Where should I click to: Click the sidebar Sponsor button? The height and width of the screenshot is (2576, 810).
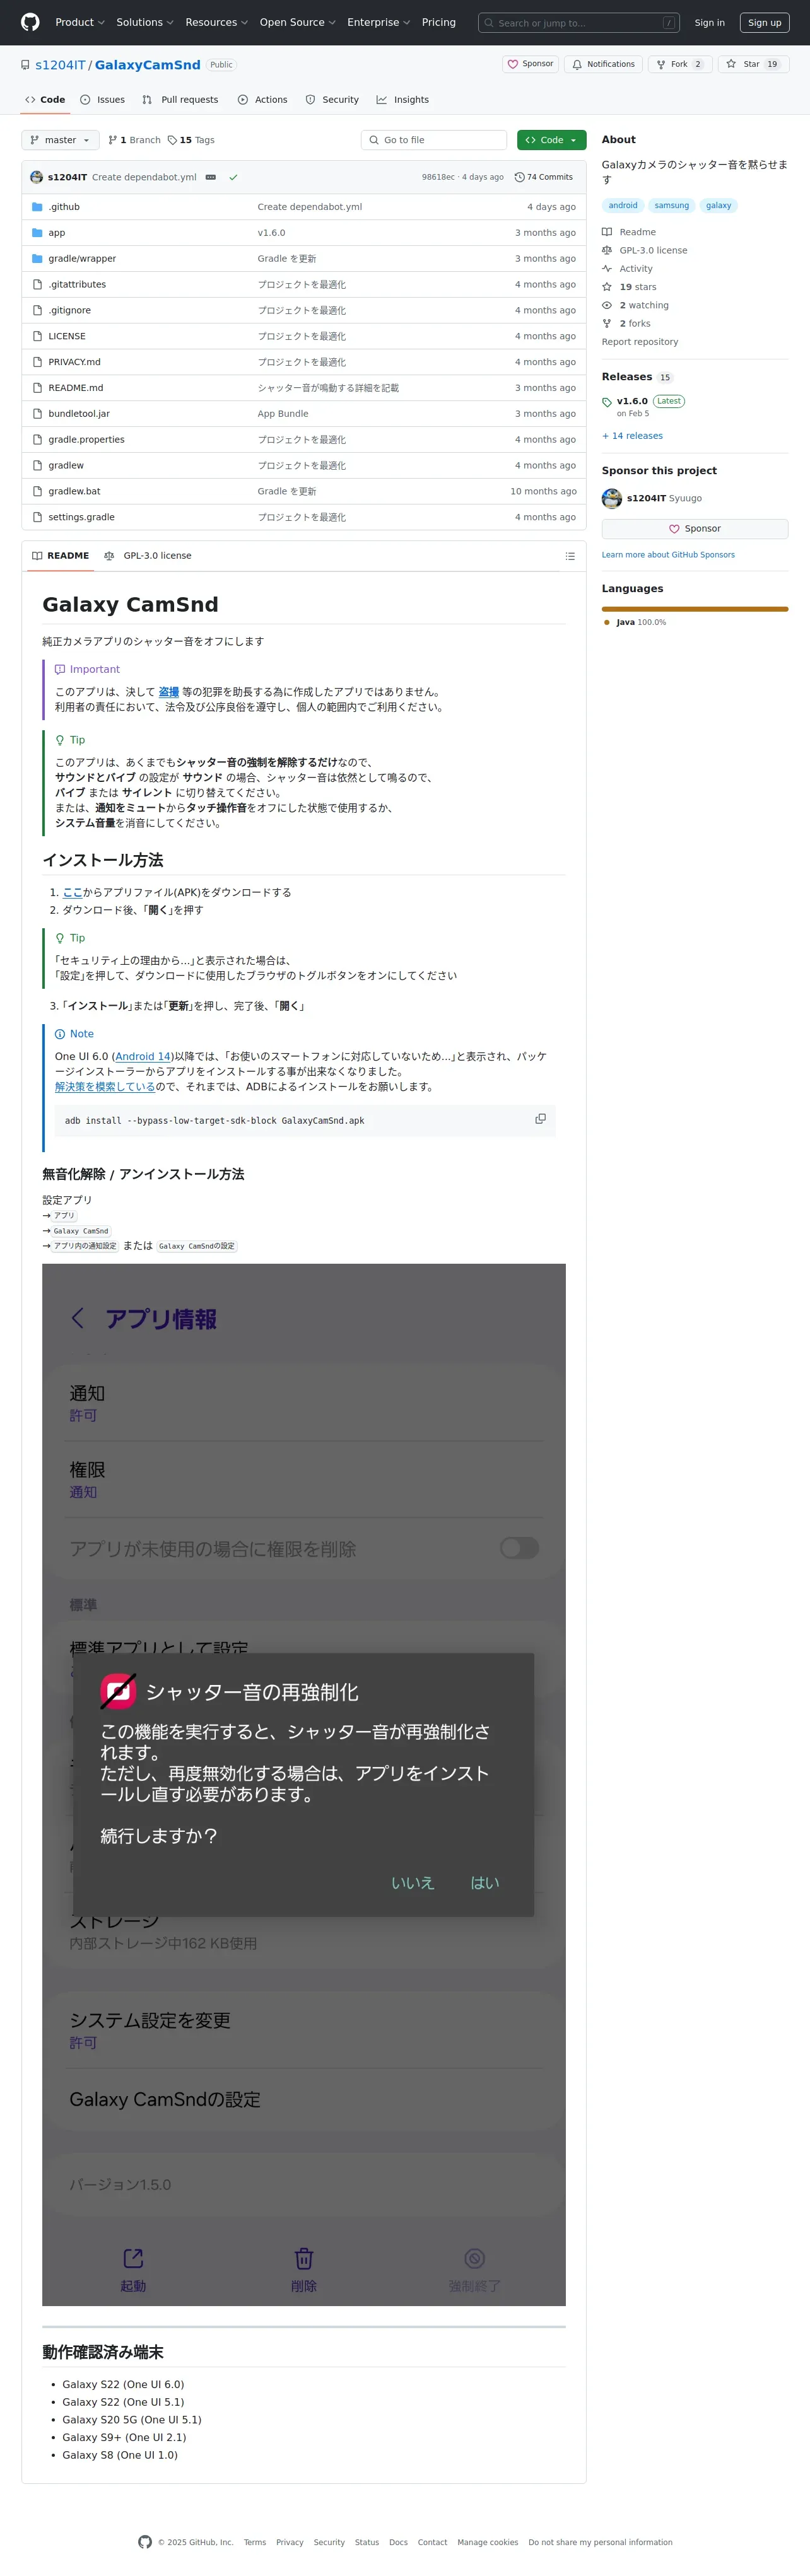point(695,529)
